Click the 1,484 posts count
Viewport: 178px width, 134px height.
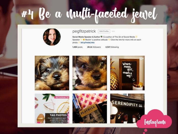[77, 47]
